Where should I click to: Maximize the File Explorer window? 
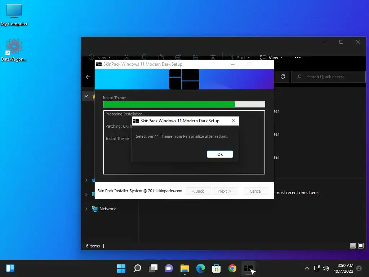pos(341,42)
